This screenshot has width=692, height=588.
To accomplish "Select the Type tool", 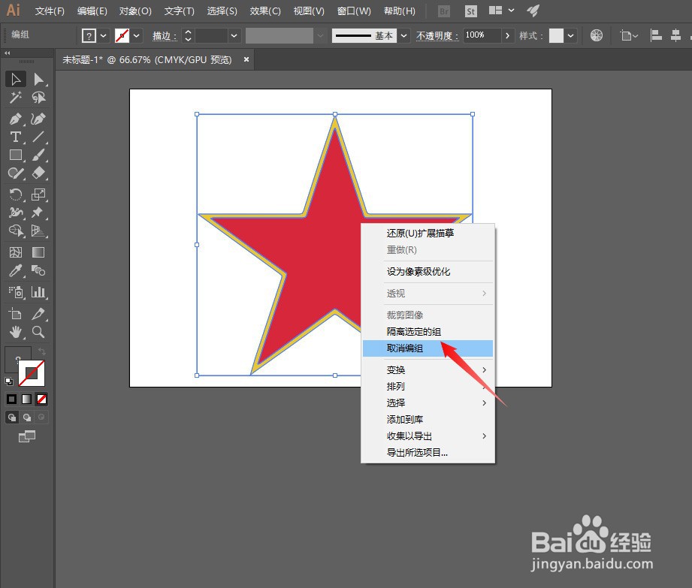I will coord(16,137).
